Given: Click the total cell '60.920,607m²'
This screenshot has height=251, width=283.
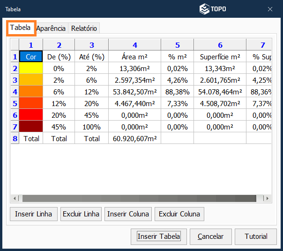Looking at the screenshot, I should click(134, 139).
